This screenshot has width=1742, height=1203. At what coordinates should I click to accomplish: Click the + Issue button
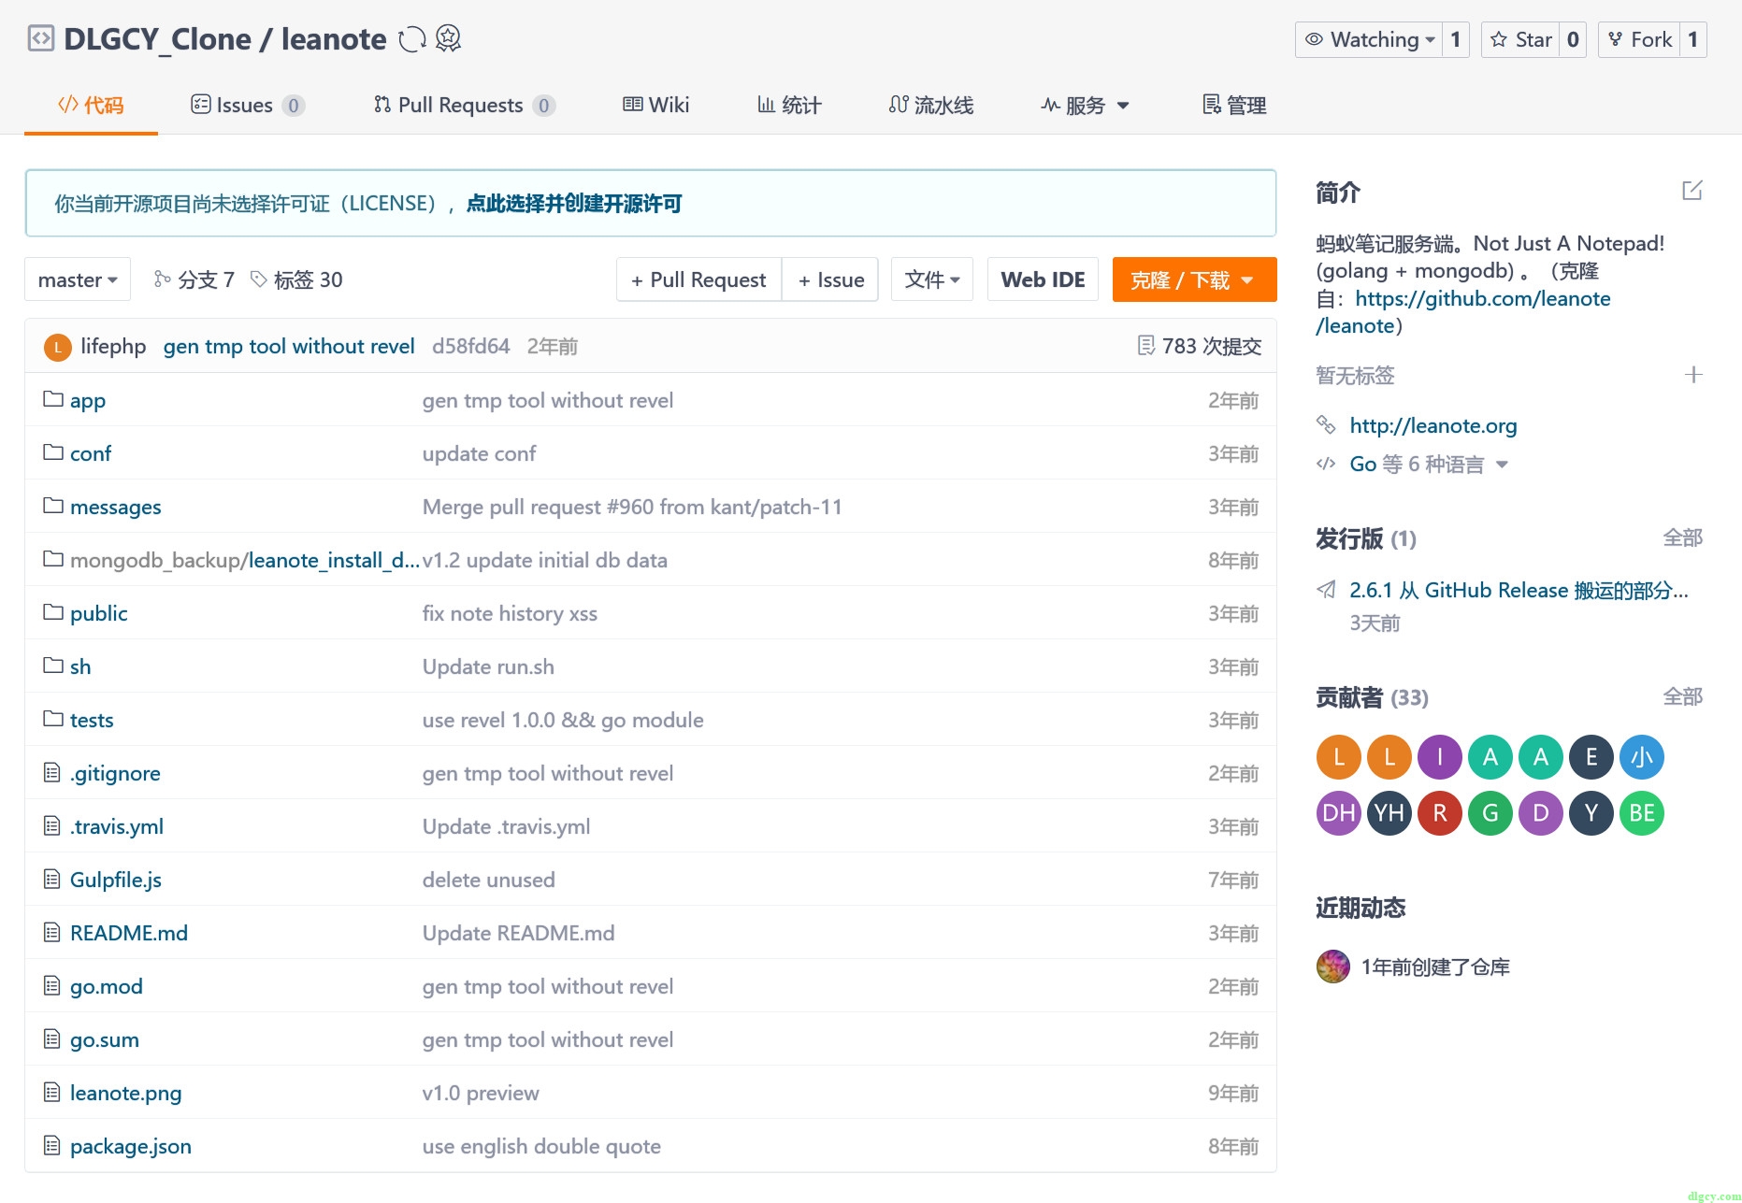click(830, 279)
